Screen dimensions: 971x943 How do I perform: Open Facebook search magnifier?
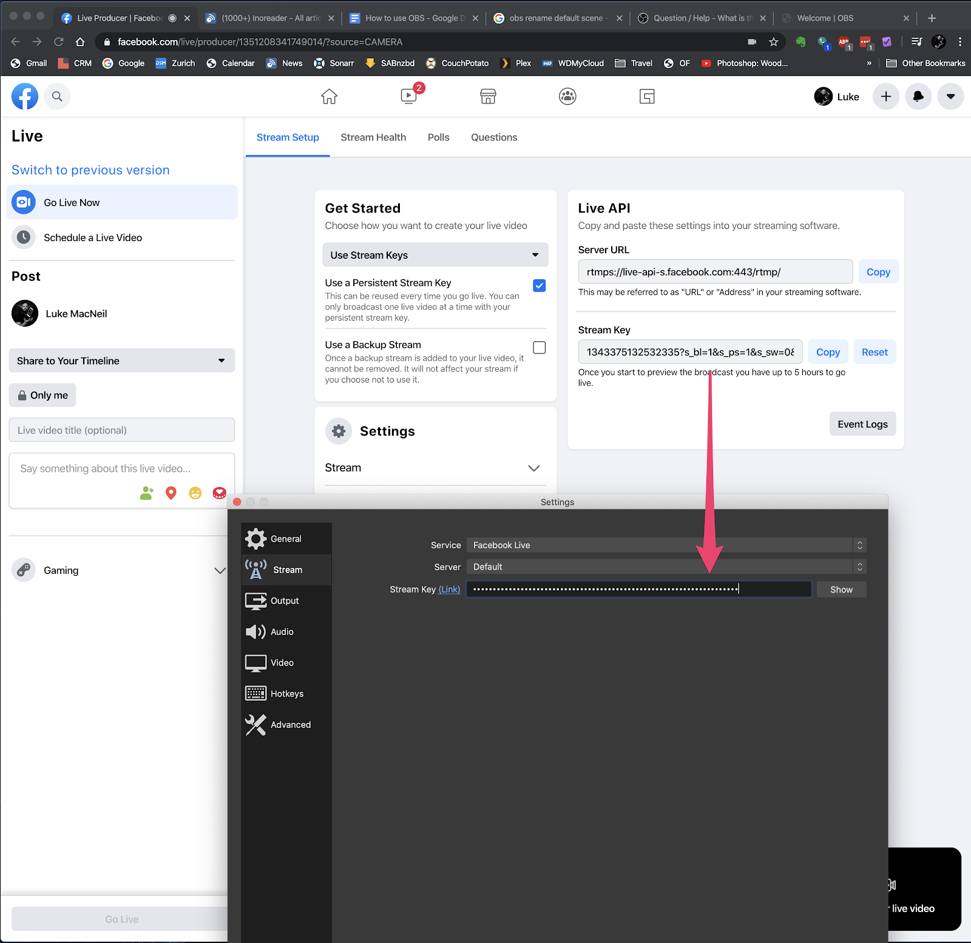click(x=57, y=97)
